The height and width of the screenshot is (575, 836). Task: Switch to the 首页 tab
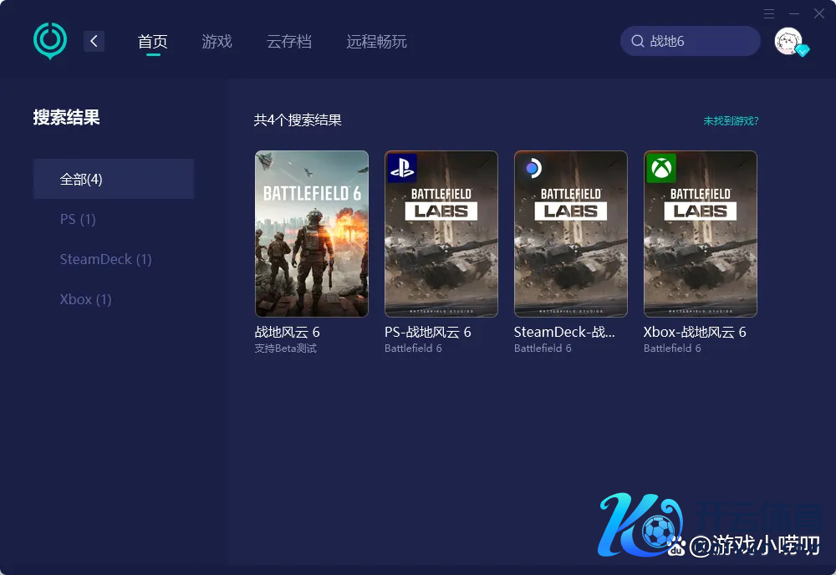(x=153, y=41)
